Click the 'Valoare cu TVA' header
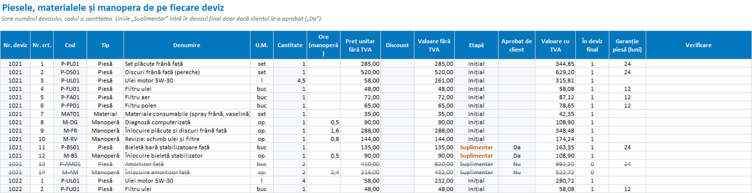The height and width of the screenshot is (193, 752). [x=556, y=45]
